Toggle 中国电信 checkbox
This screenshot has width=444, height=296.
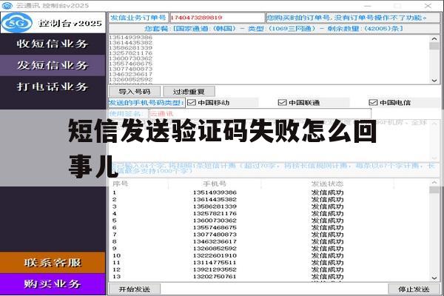373,103
